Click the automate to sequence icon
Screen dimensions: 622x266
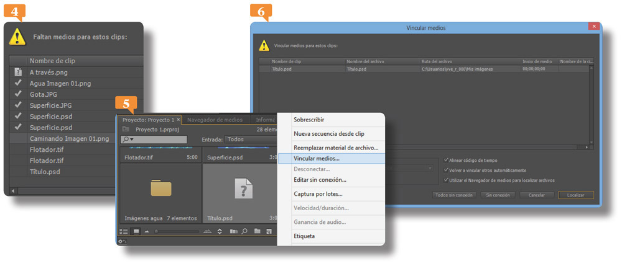[x=233, y=231]
